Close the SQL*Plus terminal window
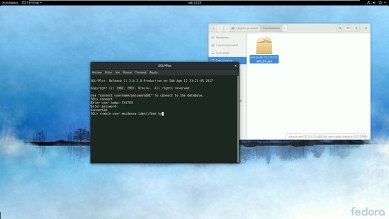This screenshot has height=219, width=389. coord(235,66)
